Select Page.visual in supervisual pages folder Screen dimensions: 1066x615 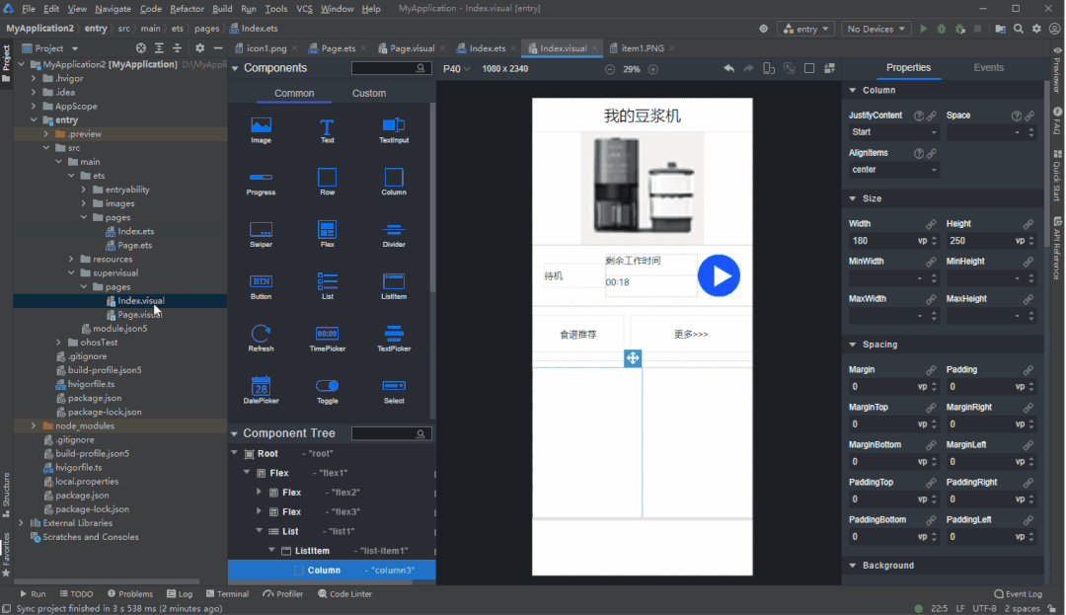coord(139,315)
